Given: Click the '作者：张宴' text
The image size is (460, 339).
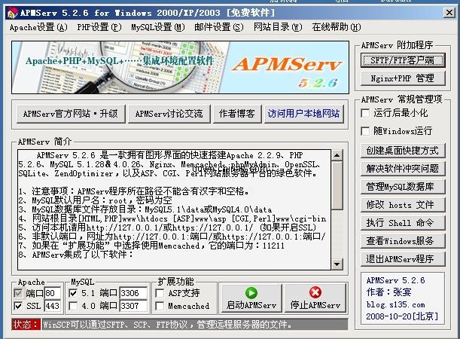Looking at the screenshot, I should [x=388, y=292].
